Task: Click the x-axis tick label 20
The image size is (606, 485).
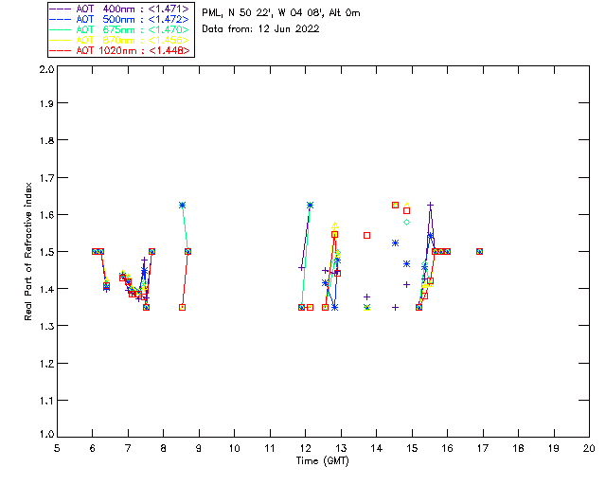Action: (x=589, y=448)
